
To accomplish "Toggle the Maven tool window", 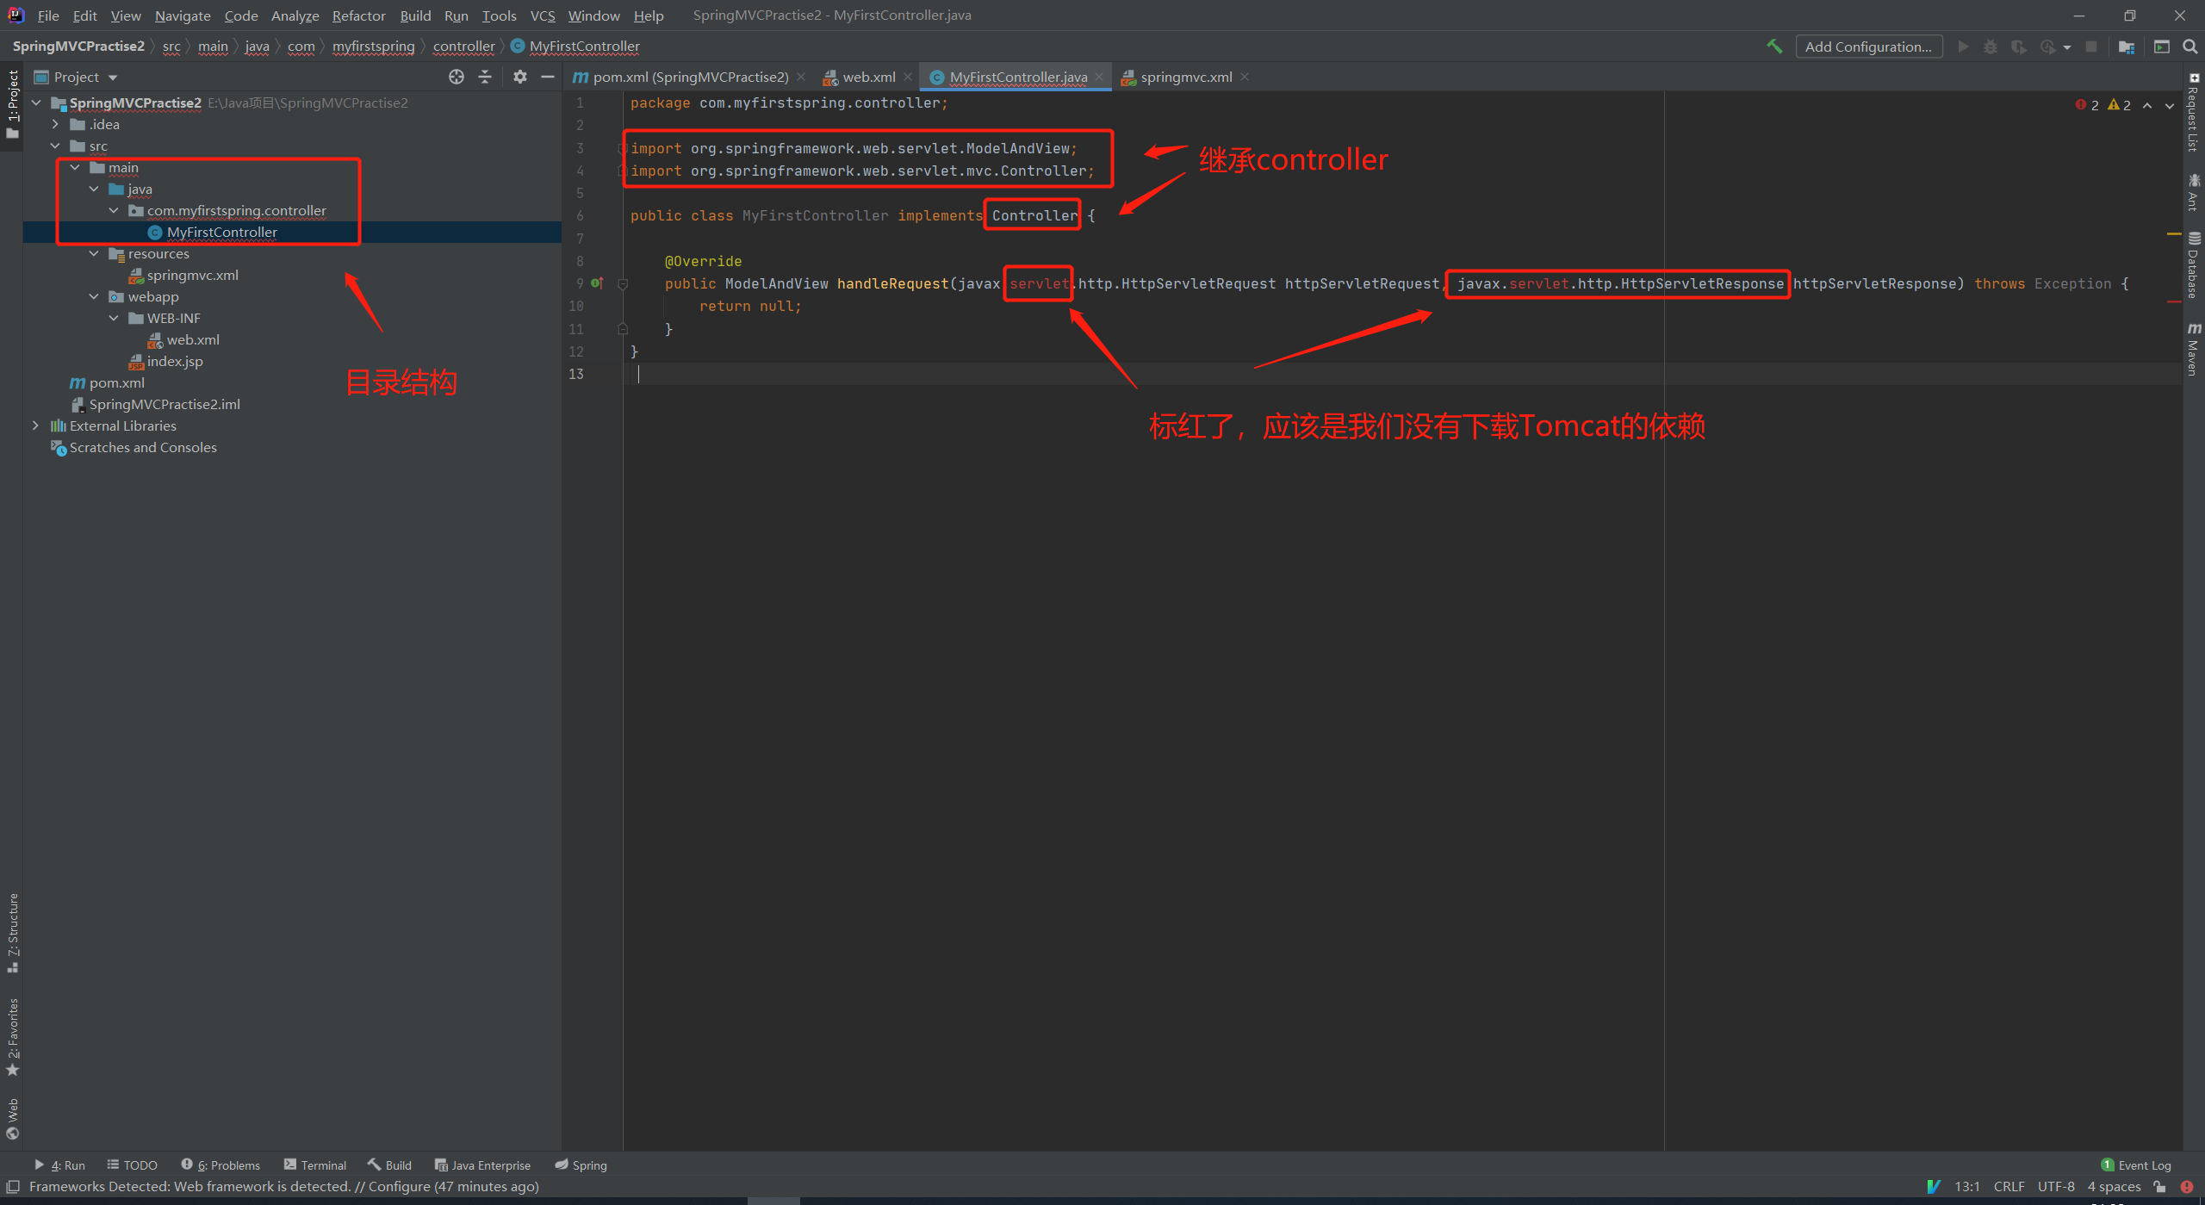I will [2194, 349].
